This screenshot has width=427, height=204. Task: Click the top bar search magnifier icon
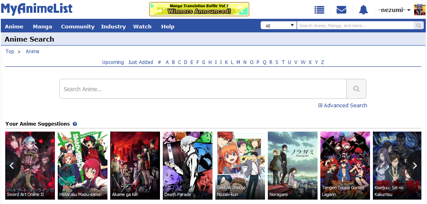point(419,26)
